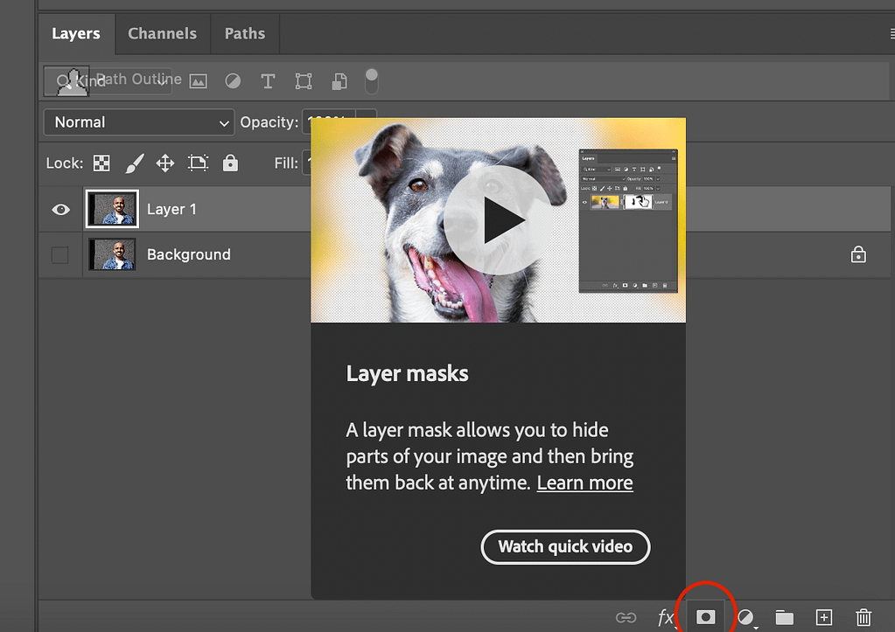Show the Background layer visibility box
Viewport: 895px width, 632px height.
point(60,255)
